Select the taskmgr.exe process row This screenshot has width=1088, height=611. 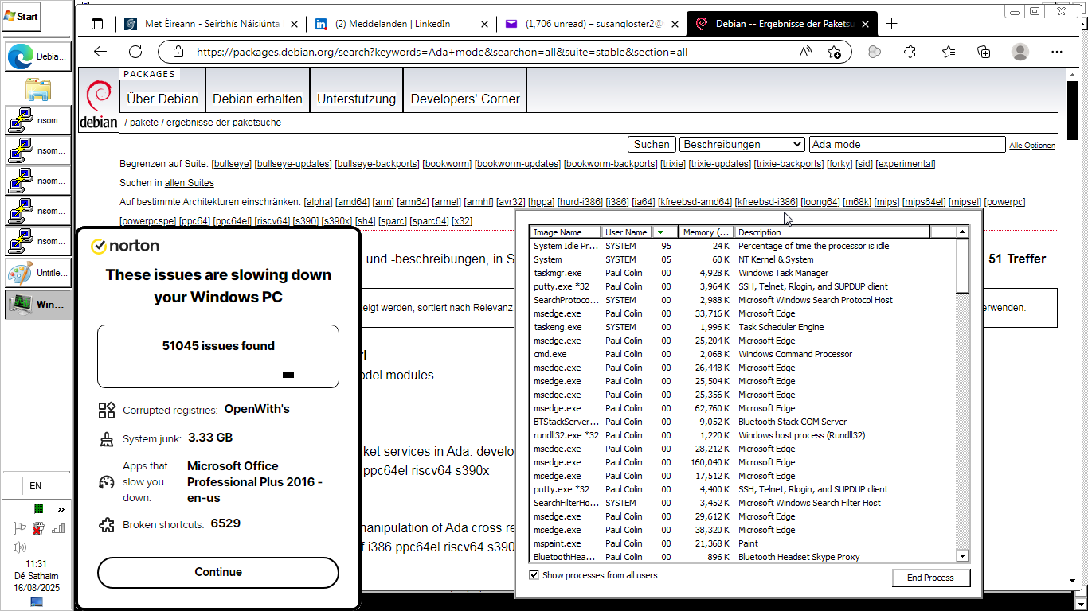click(743, 273)
